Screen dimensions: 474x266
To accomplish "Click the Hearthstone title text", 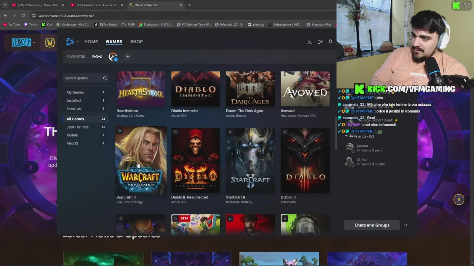I will pyautogui.click(x=127, y=111).
